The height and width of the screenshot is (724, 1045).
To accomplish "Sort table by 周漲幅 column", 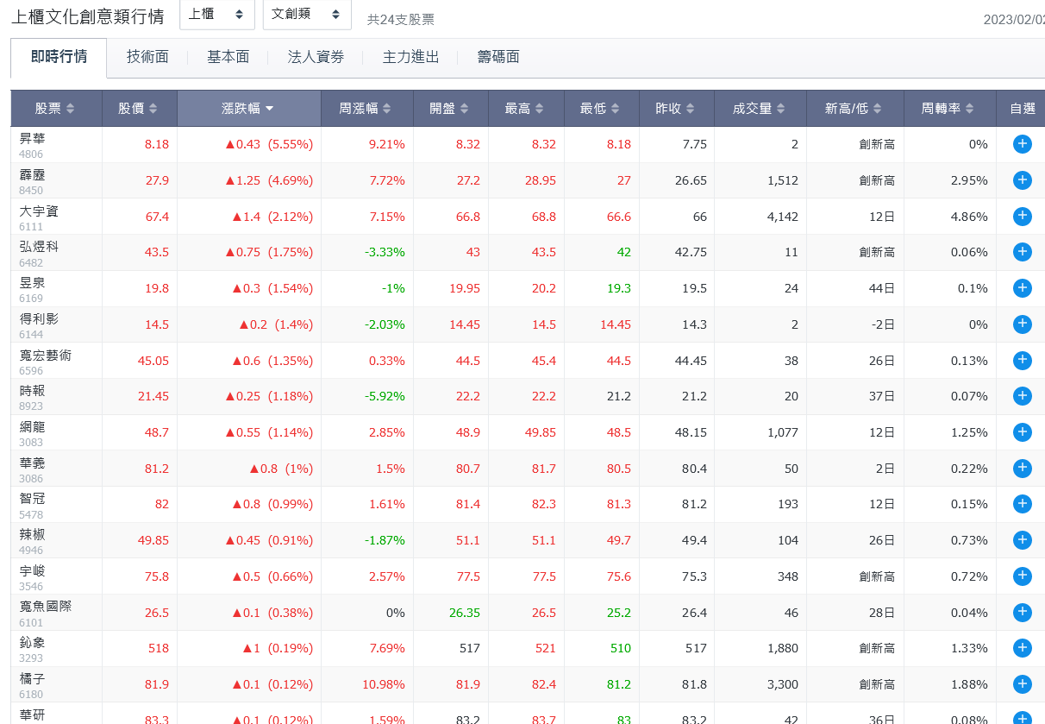I will 366,109.
